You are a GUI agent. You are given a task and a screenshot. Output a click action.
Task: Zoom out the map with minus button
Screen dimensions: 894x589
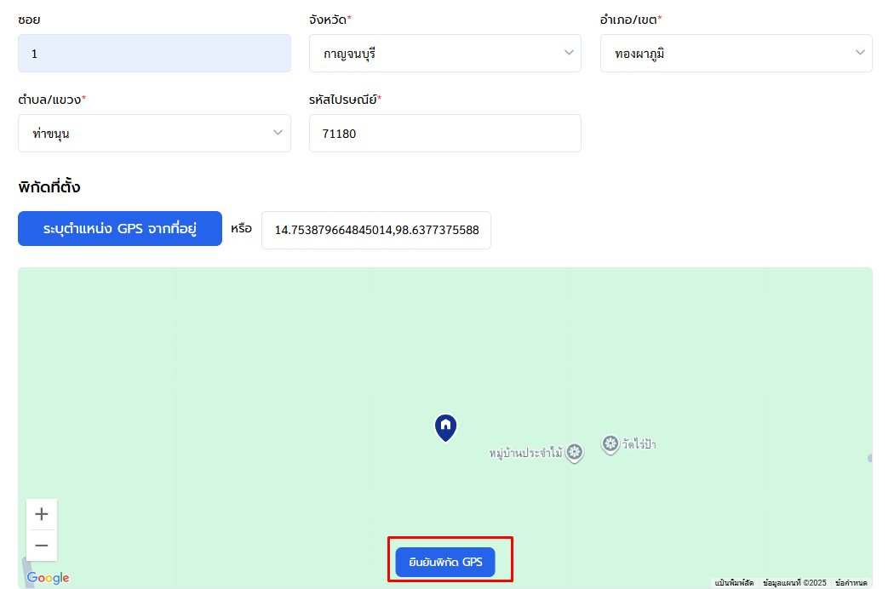42,546
